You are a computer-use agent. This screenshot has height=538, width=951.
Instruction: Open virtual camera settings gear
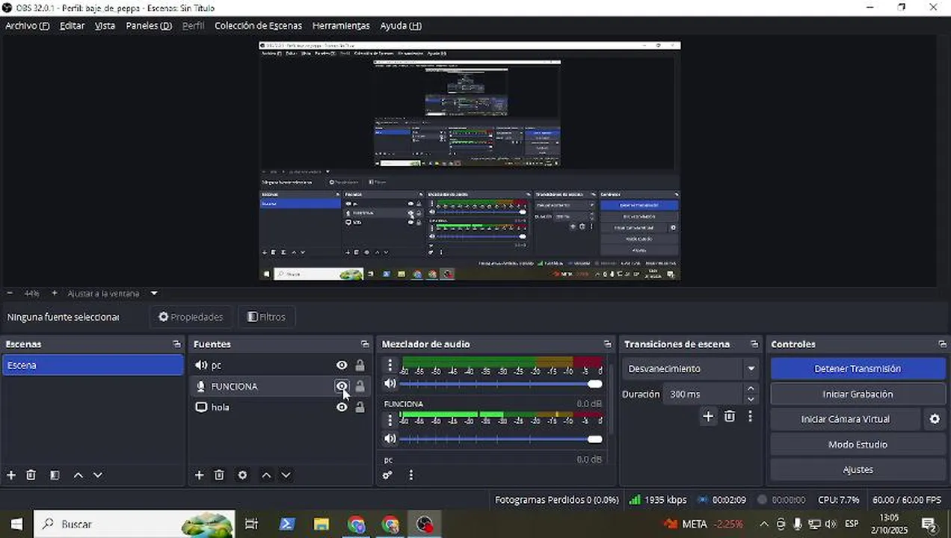click(935, 419)
